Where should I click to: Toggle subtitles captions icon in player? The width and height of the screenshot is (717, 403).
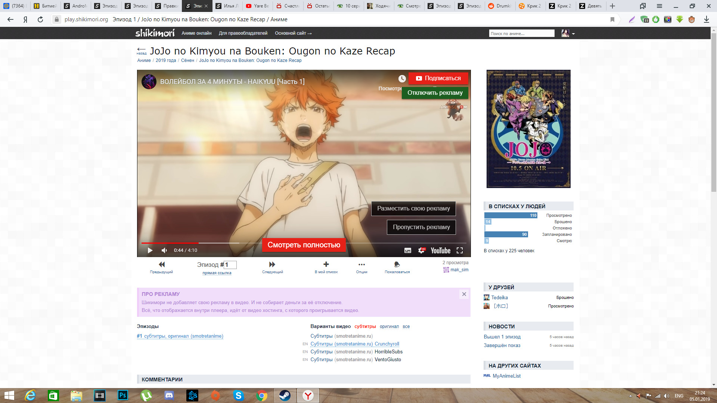408,250
